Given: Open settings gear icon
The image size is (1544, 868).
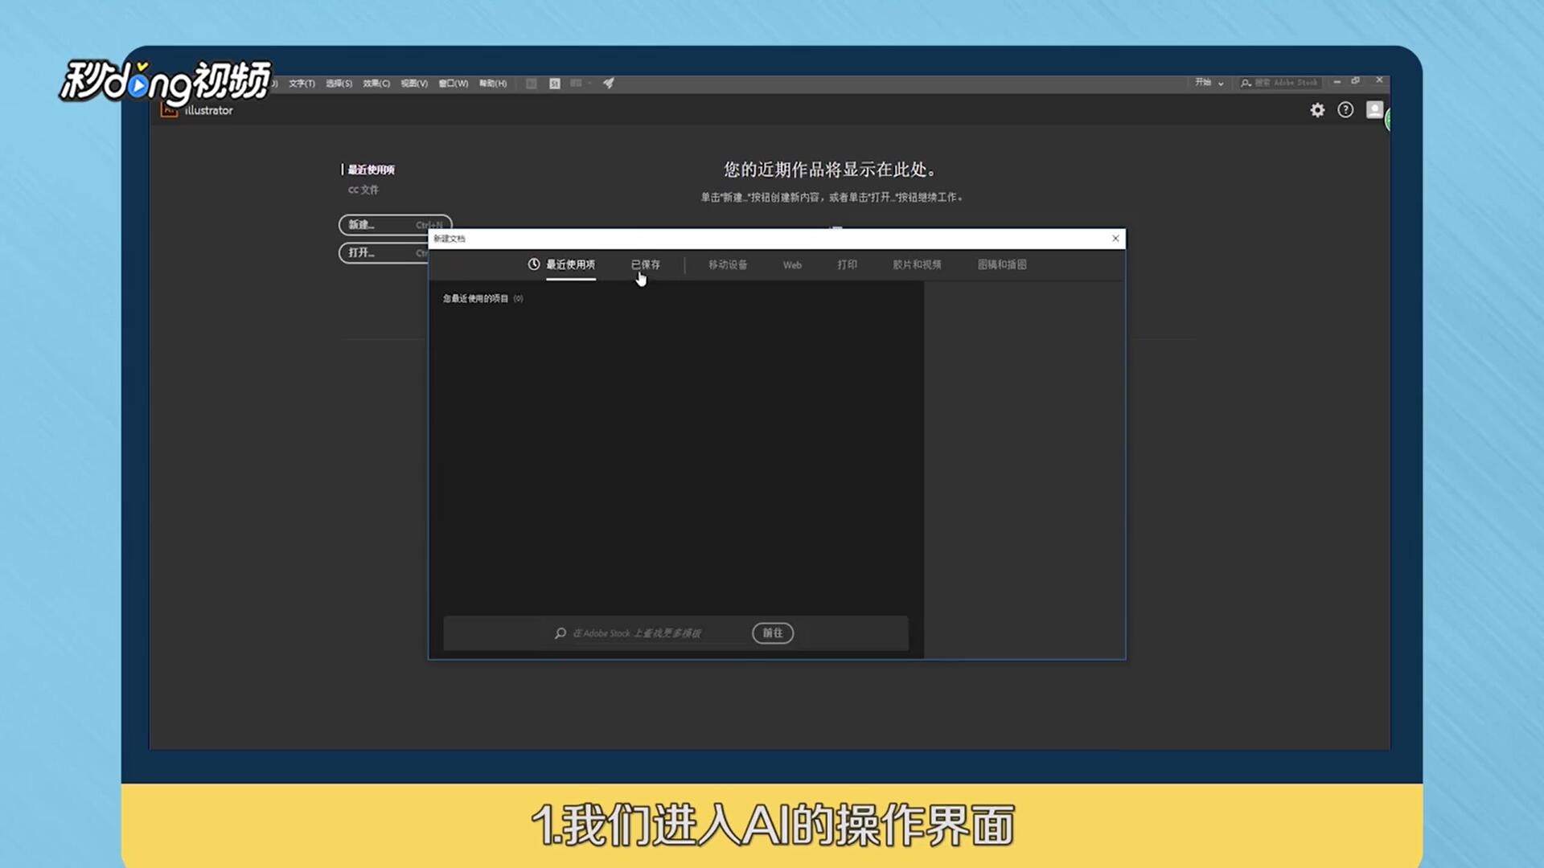Looking at the screenshot, I should pyautogui.click(x=1317, y=110).
